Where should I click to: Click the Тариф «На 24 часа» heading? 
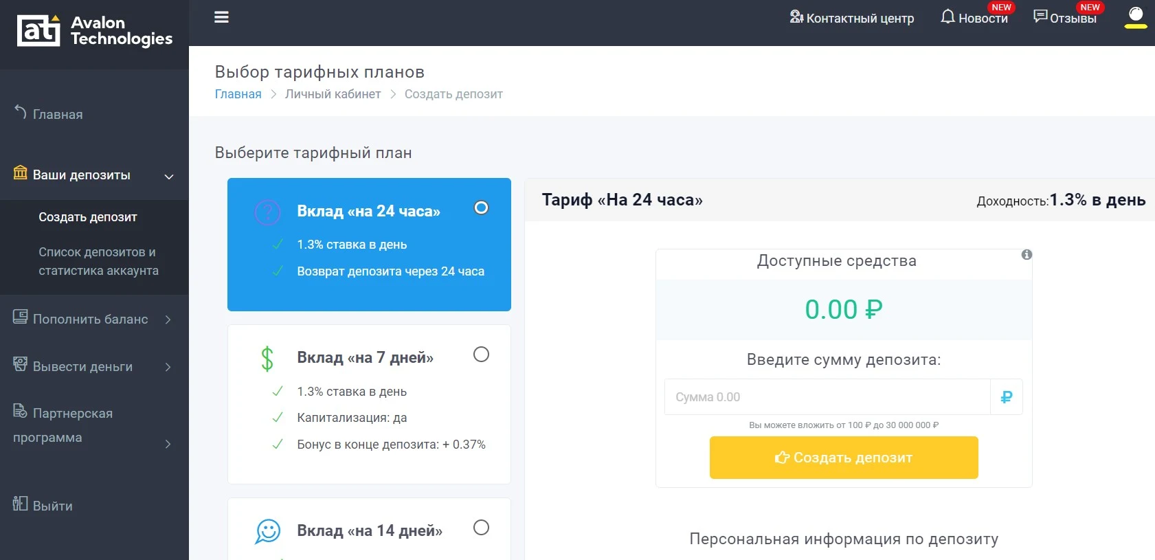point(623,200)
